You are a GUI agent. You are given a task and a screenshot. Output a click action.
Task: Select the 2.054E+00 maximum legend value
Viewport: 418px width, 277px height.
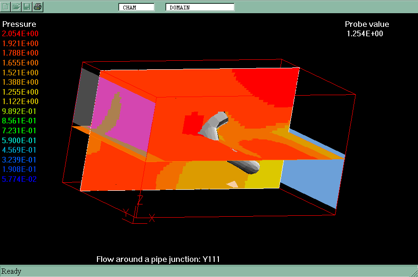tap(21, 34)
